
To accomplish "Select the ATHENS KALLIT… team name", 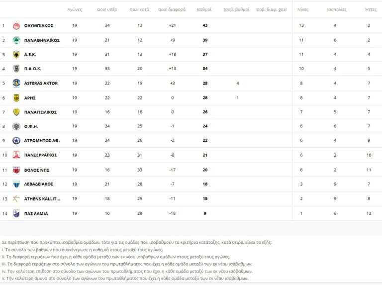I will point(42,198).
